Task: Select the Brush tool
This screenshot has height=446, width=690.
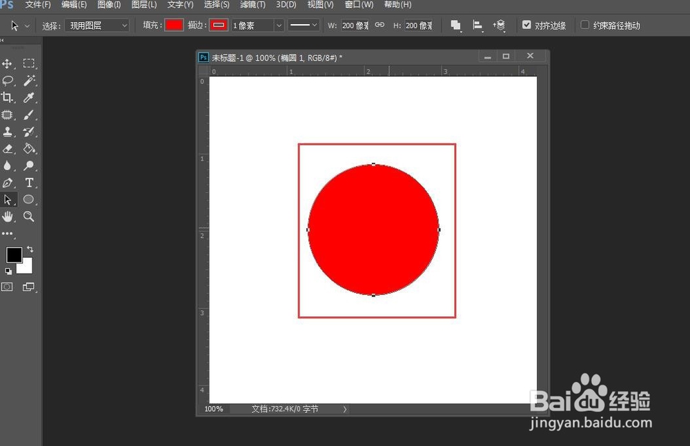Action: (29, 115)
